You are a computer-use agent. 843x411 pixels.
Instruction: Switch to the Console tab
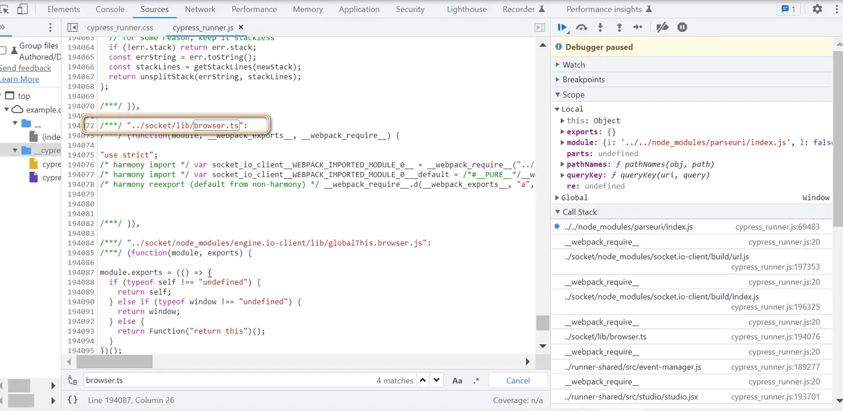(x=110, y=9)
